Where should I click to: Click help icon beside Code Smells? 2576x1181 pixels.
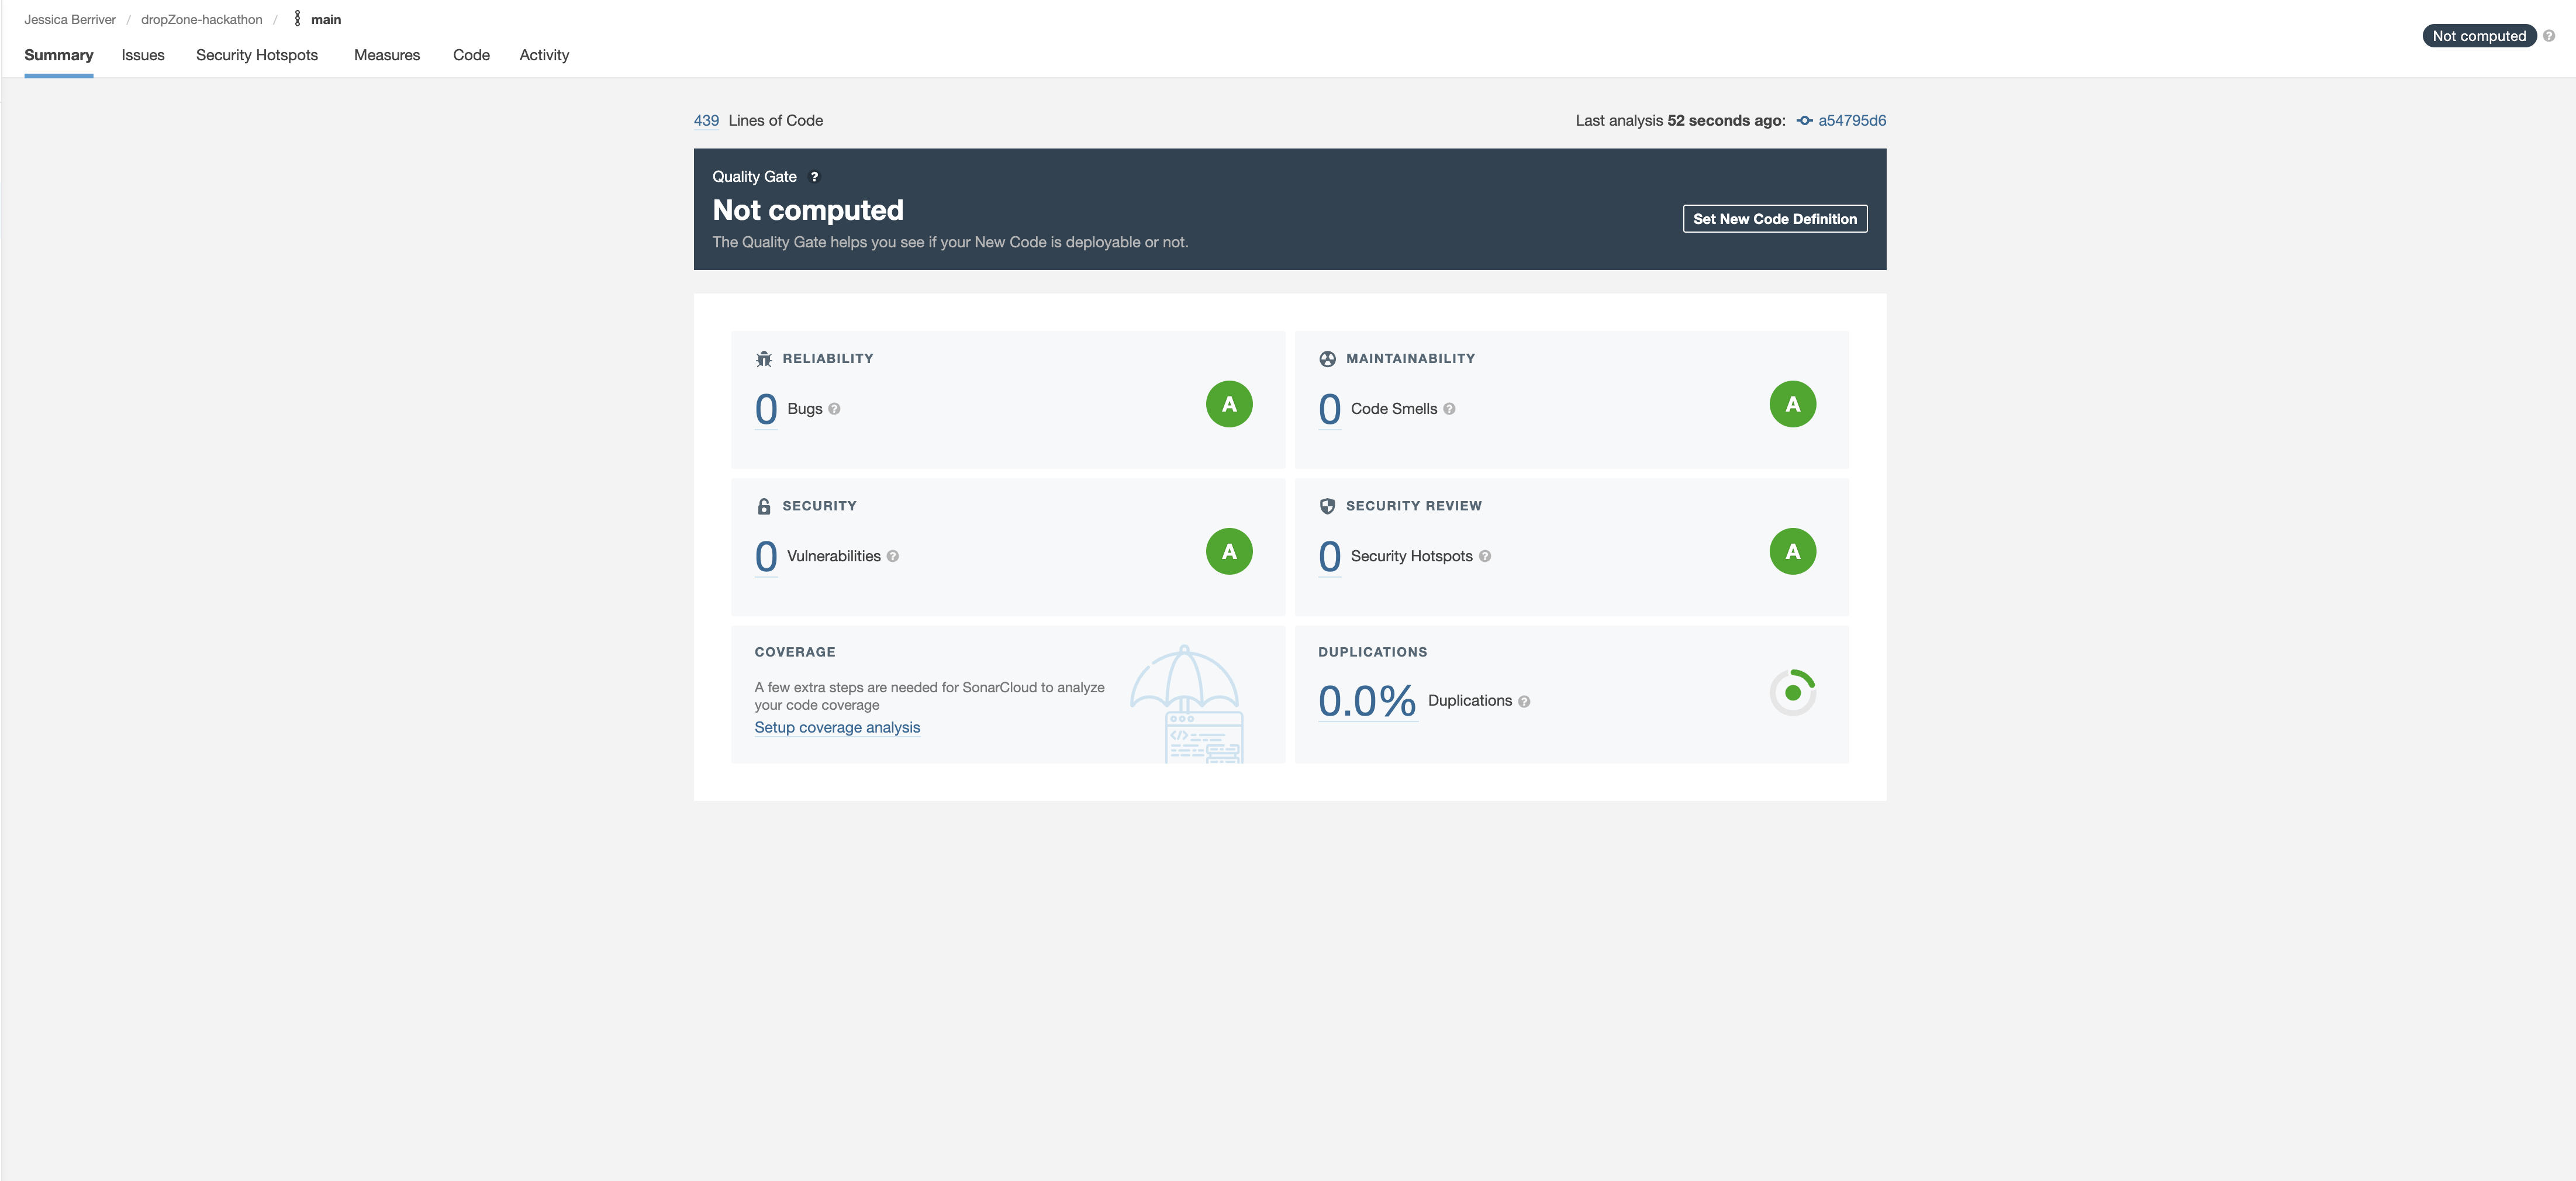(1449, 409)
